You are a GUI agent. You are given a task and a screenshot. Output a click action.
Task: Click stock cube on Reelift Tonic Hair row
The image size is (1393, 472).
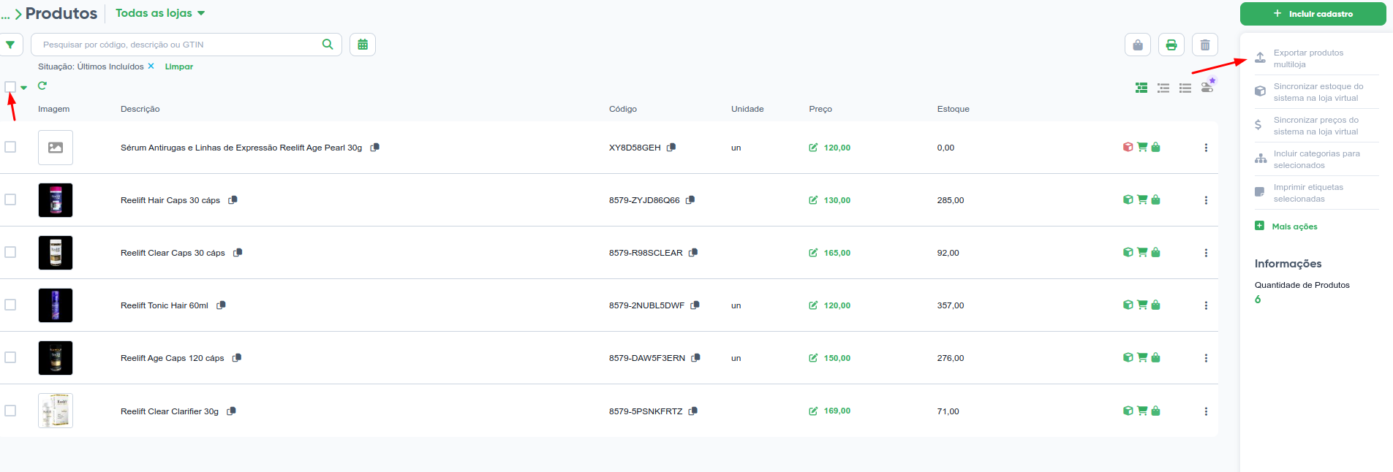point(1128,305)
